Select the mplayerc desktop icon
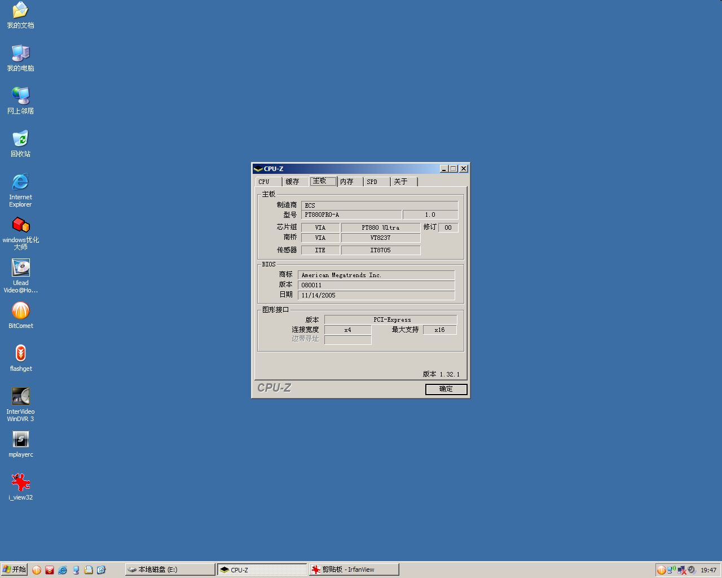The image size is (722, 578). (x=20, y=444)
